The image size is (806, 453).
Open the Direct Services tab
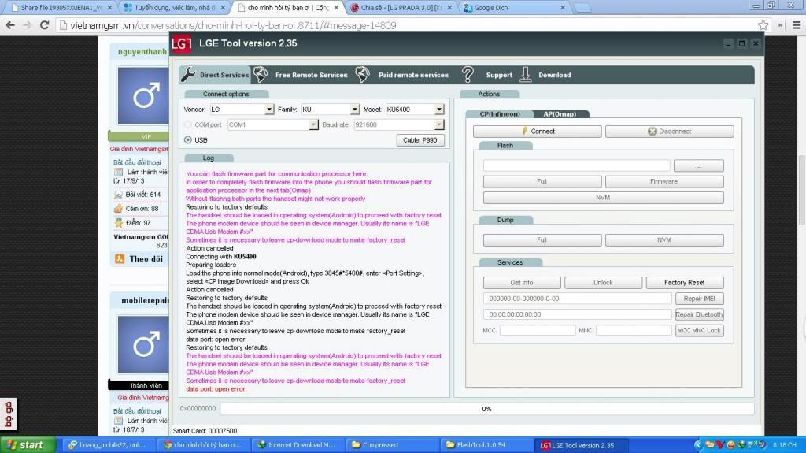pos(216,75)
